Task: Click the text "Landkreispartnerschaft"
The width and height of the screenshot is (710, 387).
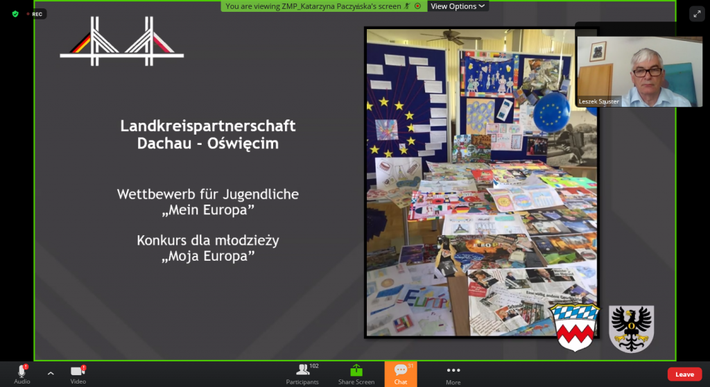Action: click(x=208, y=126)
